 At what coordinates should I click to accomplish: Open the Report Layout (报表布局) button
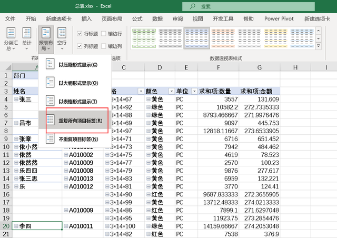(46, 39)
